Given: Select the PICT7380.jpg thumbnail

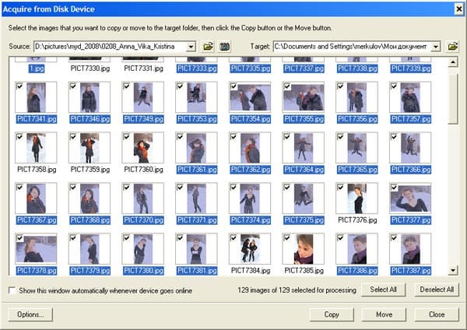Looking at the screenshot, I should click(143, 249).
